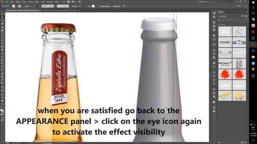Click the Stroke color swatch in control bar
Image resolution: width=257 pixels, height=144 pixels.
point(20,6)
